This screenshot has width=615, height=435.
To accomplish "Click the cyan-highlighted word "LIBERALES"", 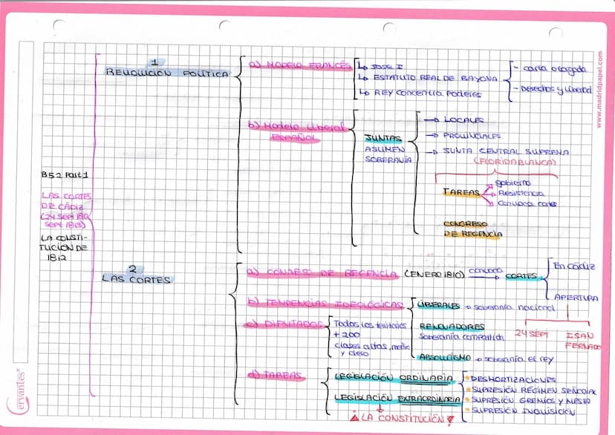I will (438, 305).
